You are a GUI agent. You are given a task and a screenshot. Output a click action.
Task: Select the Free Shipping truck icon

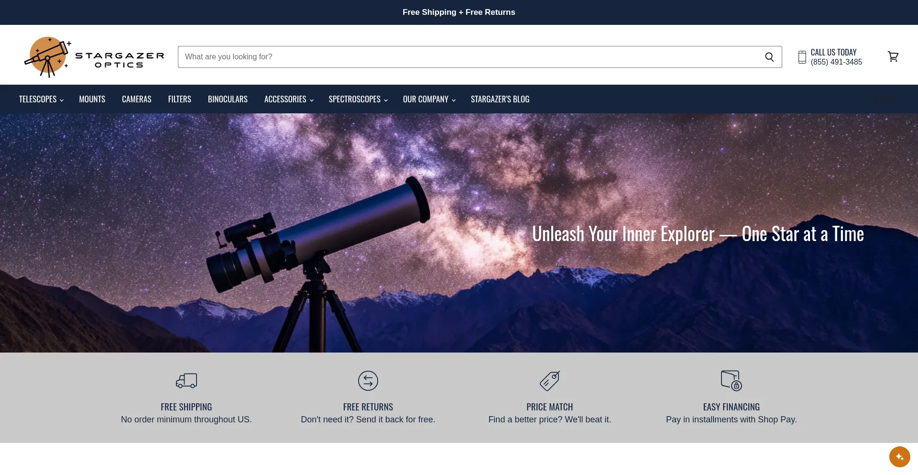pos(186,381)
